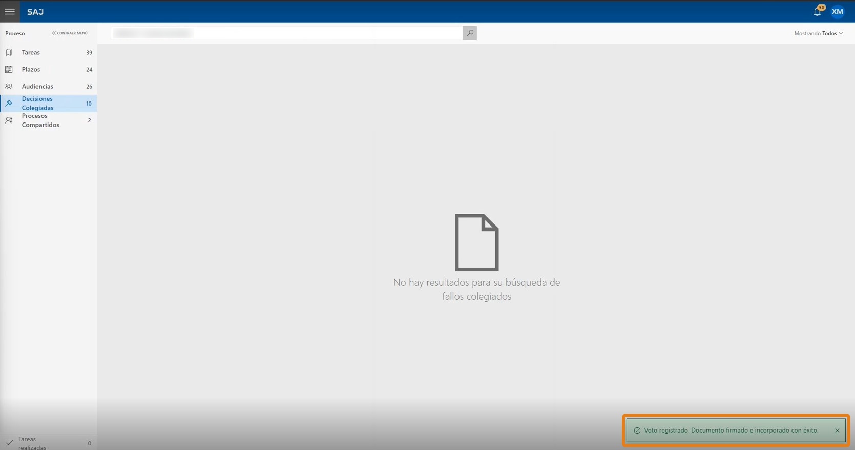Viewport: 855px width, 450px height.
Task: Click the Procesos Compartidos share icon
Action: click(9, 120)
